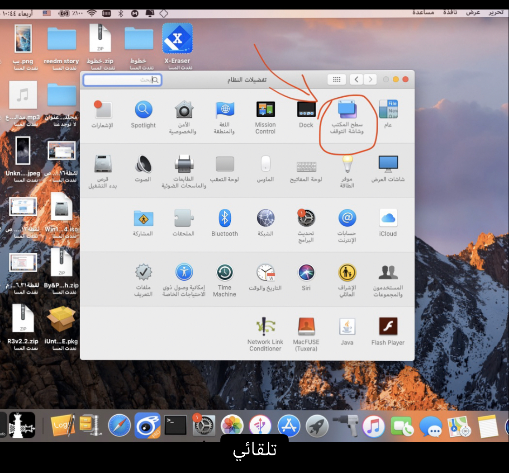Open Parental Controls yellow icon
The height and width of the screenshot is (473, 509).
(x=347, y=273)
